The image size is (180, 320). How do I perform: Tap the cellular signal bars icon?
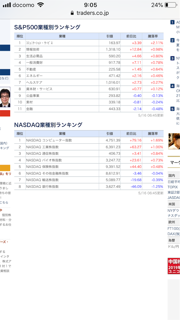point(7,5)
